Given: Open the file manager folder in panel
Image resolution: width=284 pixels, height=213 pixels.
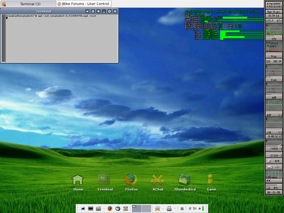Looking at the screenshot, I should pyautogui.click(x=99, y=209).
